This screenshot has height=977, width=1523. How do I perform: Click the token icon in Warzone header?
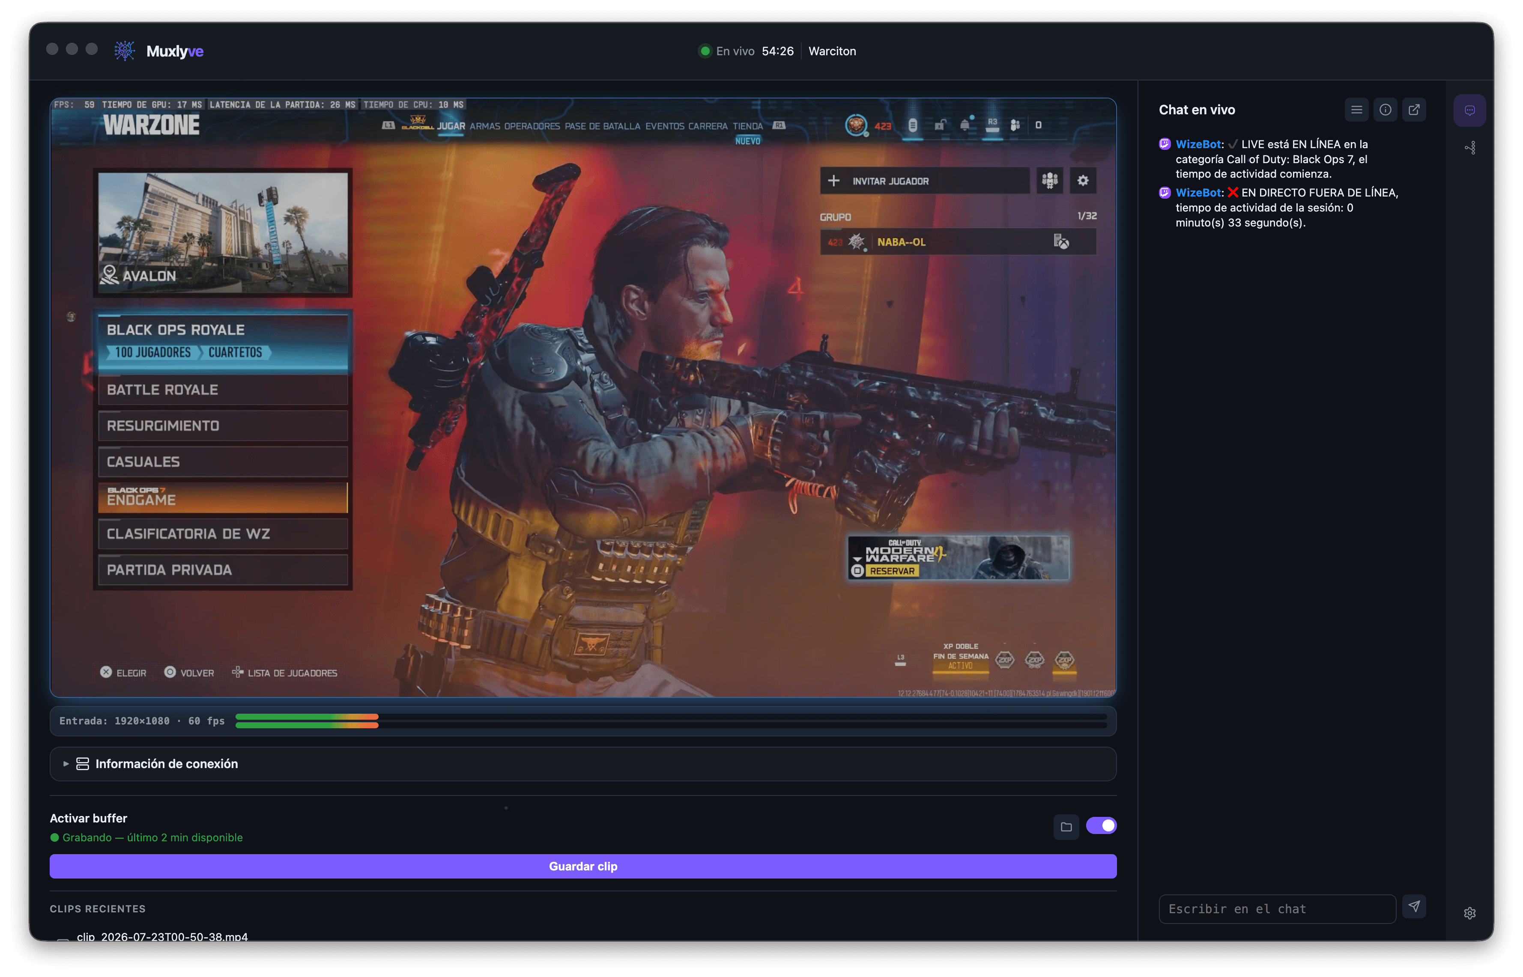point(913,125)
